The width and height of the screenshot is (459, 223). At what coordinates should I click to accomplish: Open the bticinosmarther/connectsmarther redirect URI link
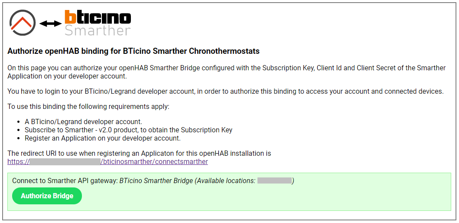coord(154,162)
